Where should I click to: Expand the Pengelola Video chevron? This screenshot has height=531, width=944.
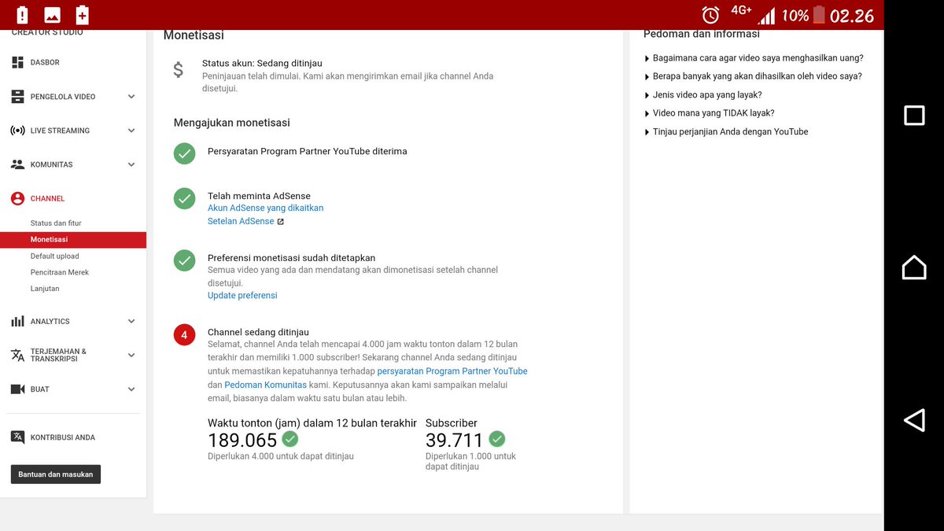(131, 97)
